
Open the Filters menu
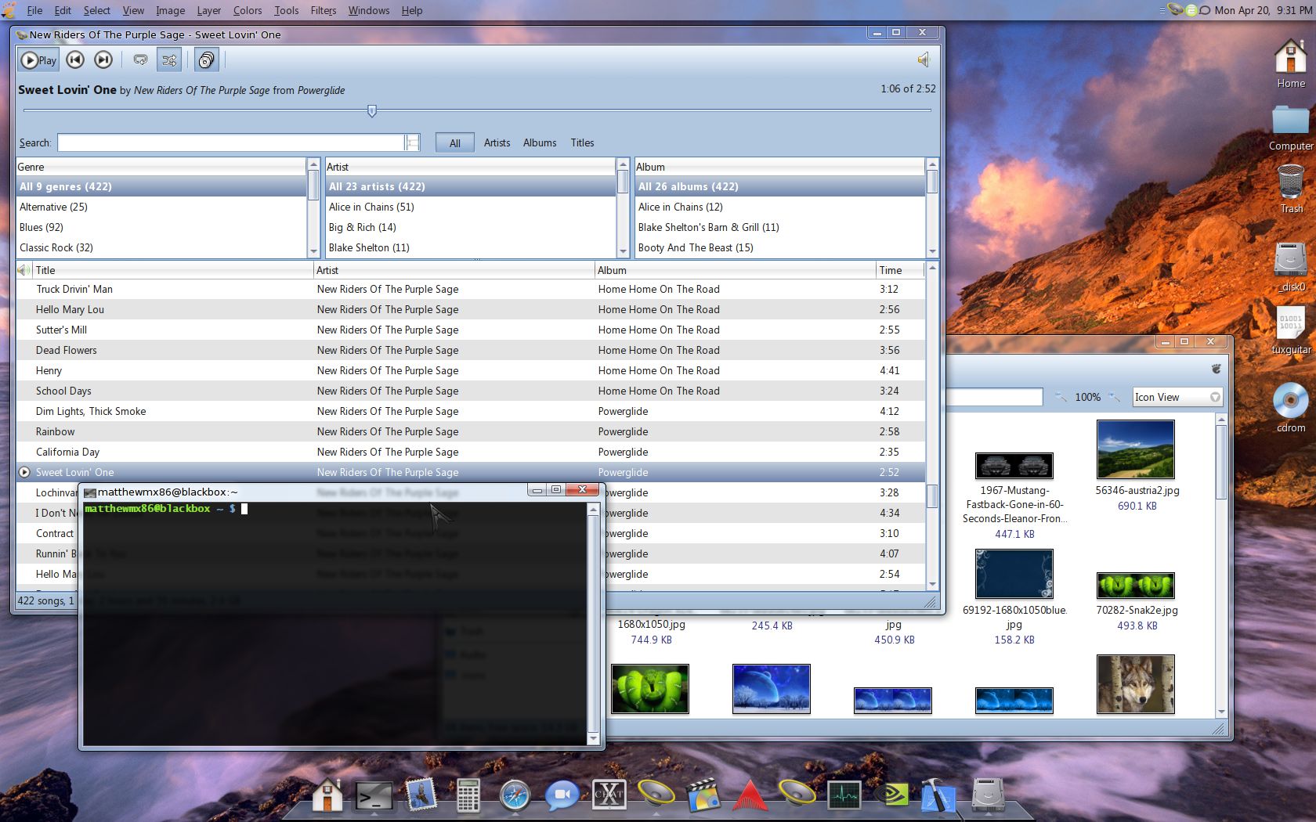pos(323,10)
